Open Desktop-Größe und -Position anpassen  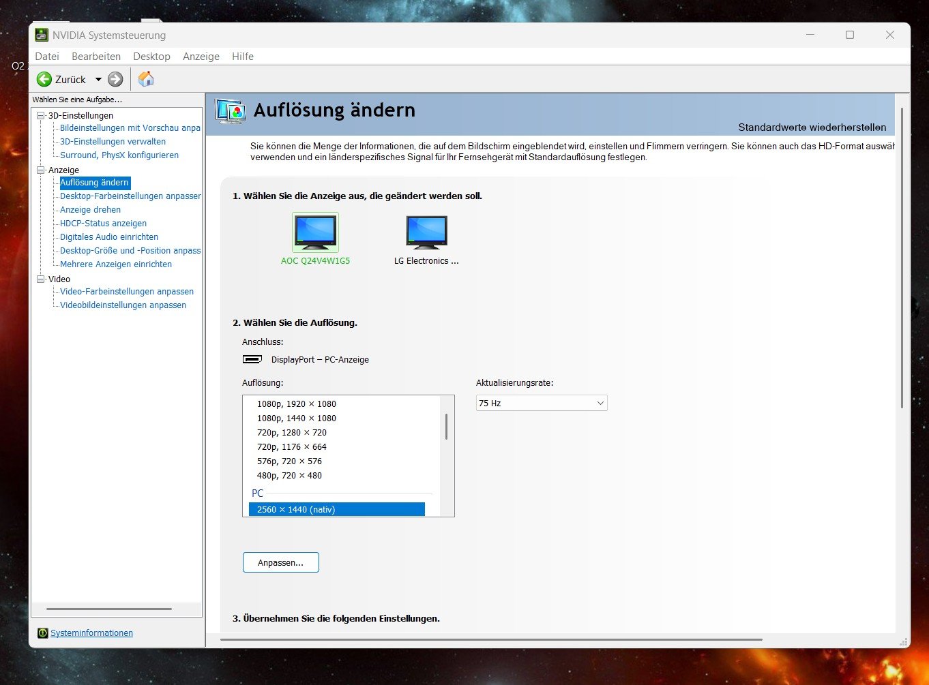130,251
